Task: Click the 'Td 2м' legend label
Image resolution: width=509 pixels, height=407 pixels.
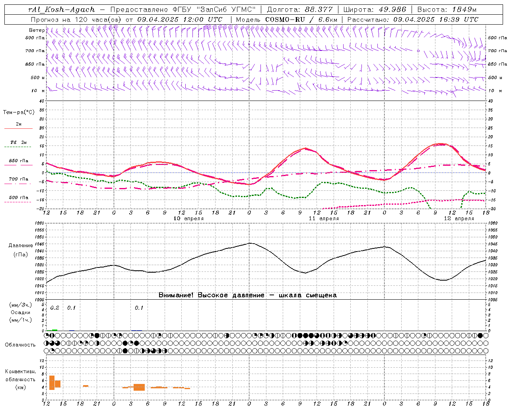Action: tap(19, 142)
